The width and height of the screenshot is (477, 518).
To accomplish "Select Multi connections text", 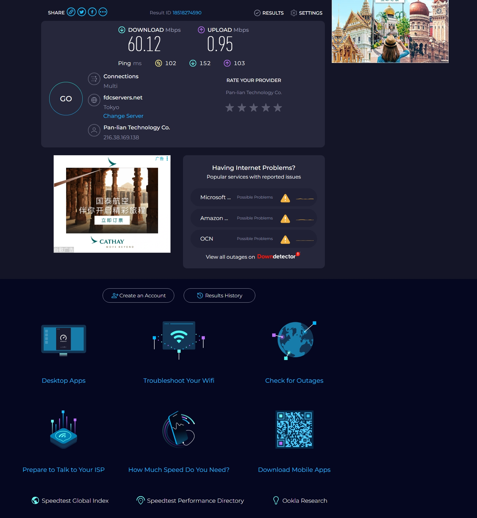I will (x=110, y=86).
